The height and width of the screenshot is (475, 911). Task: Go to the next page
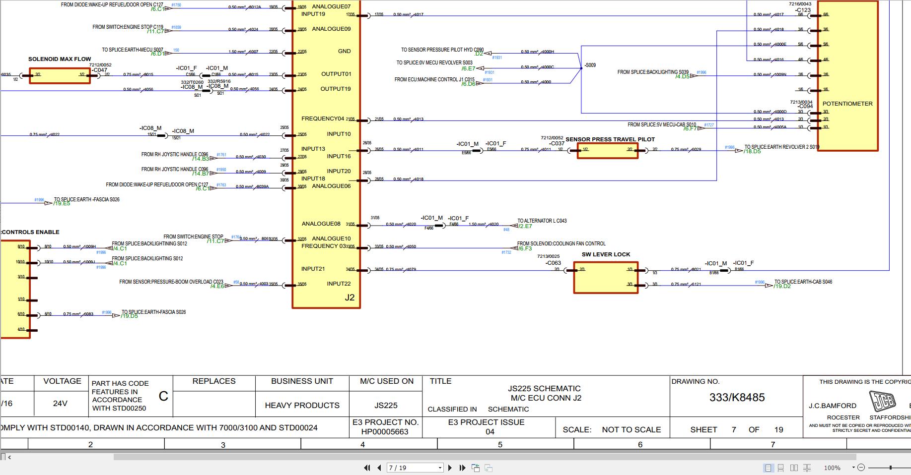[x=450, y=468]
